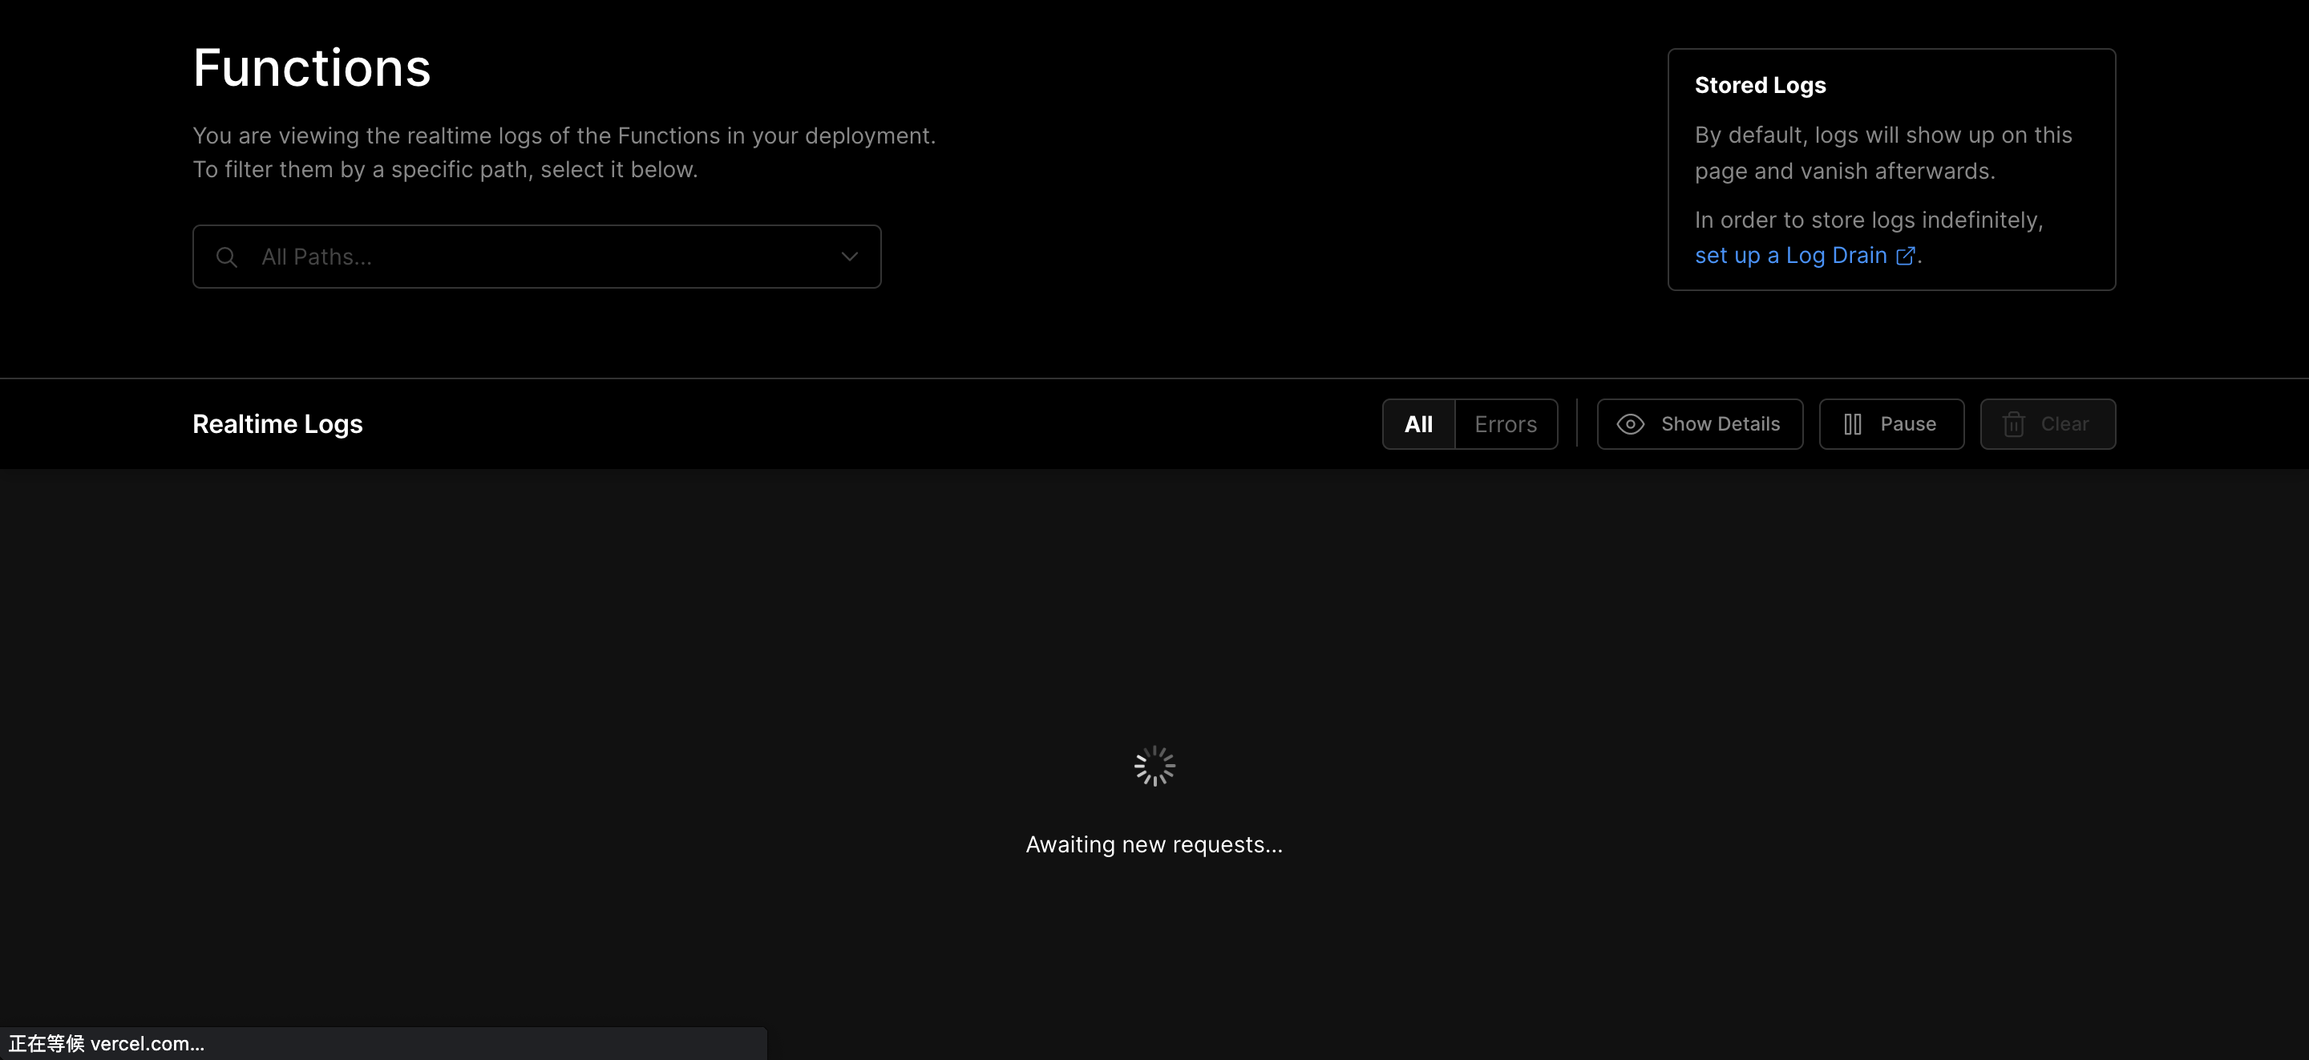Viewport: 2309px width, 1060px height.
Task: Click the Functions description paragraph
Action: coord(564,152)
